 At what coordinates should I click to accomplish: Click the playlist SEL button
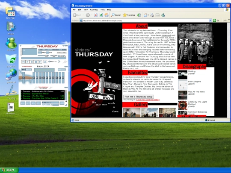33,103
